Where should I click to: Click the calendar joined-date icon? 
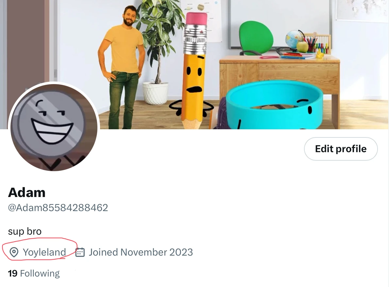[80, 252]
